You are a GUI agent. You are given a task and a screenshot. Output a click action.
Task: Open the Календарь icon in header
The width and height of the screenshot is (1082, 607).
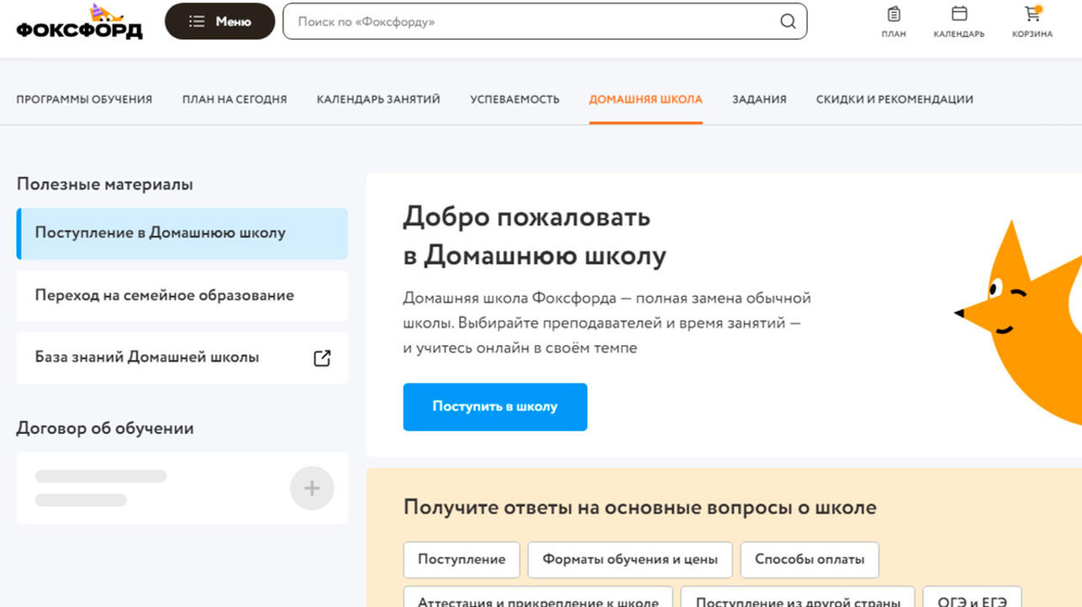coord(958,22)
